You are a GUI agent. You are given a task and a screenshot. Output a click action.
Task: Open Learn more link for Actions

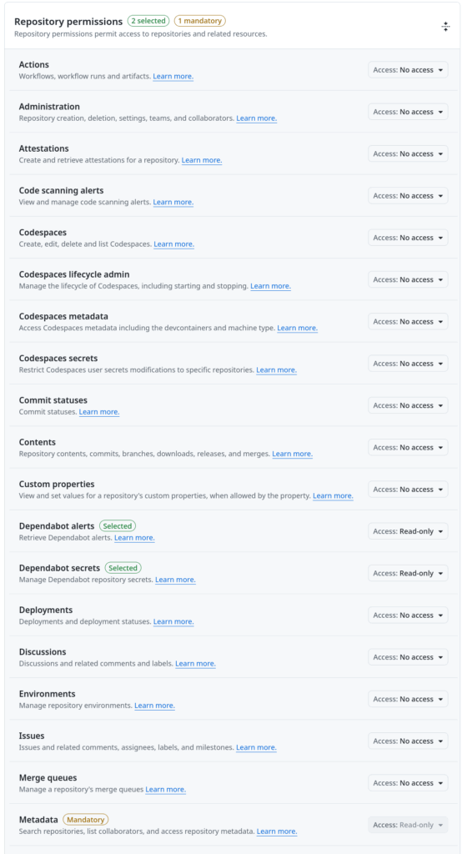coord(173,76)
